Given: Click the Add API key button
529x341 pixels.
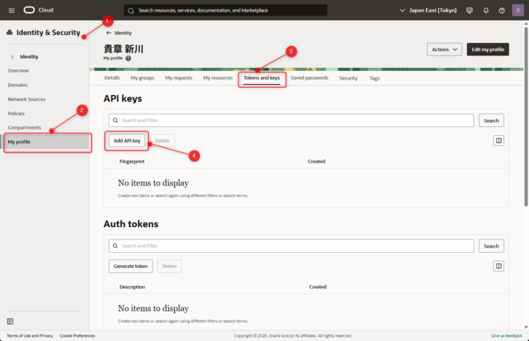Looking at the screenshot, I should pos(127,140).
